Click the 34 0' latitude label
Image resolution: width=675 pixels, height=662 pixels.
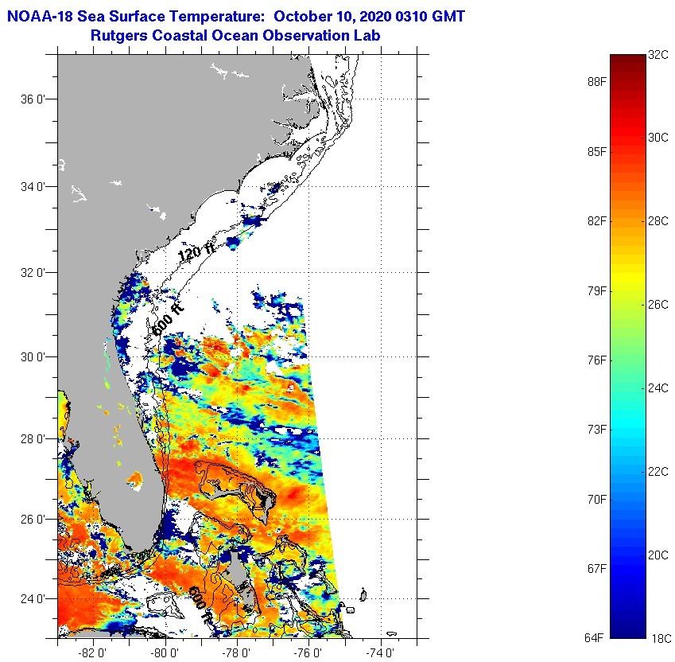tap(33, 187)
